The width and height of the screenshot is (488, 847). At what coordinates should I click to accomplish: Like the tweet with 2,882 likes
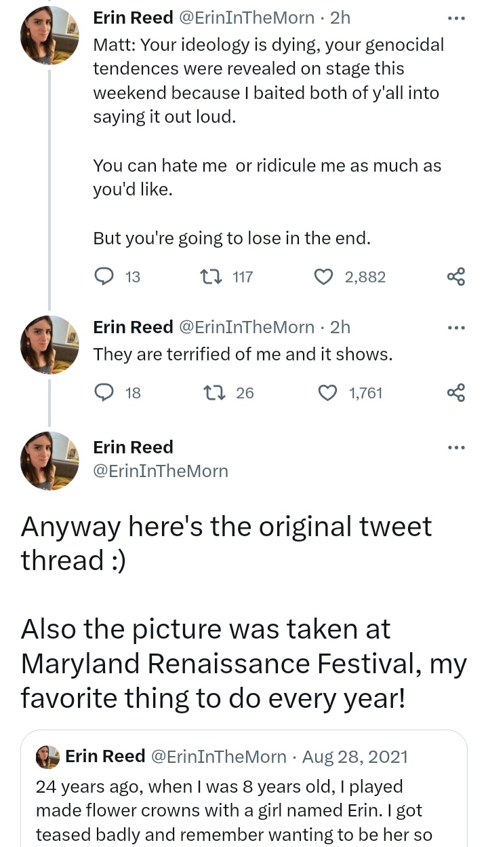[325, 276]
